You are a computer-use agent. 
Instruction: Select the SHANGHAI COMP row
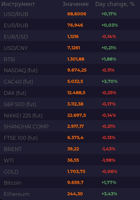[x=70, y=126]
